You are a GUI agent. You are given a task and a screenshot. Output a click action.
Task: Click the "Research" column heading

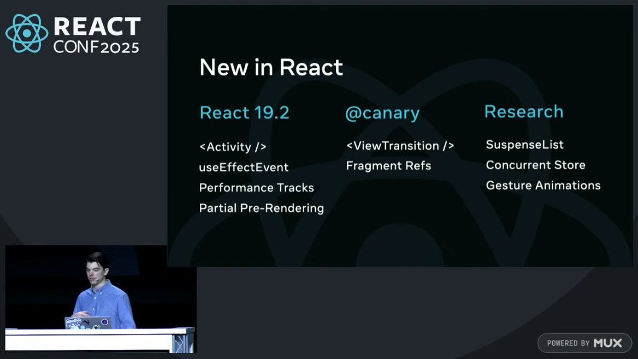tap(524, 111)
